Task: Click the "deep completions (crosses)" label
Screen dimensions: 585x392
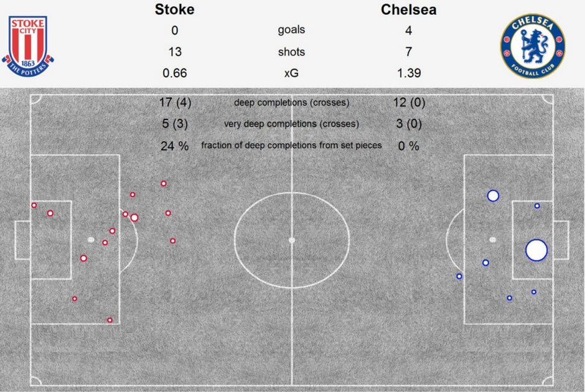Action: pos(291,103)
